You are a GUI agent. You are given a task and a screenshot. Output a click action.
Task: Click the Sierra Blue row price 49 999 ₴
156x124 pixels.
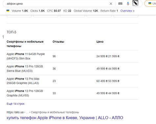[x=108, y=69]
